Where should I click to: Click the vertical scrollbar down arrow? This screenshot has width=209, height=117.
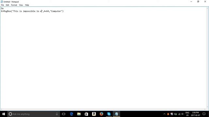click(x=207, y=107)
